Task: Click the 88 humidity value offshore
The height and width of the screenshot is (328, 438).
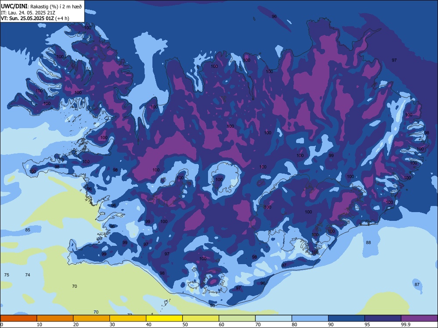Action: 368,242
